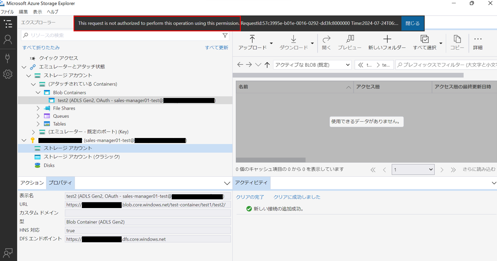Go to the next page icon
The height and width of the screenshot is (261, 497).
[442, 170]
